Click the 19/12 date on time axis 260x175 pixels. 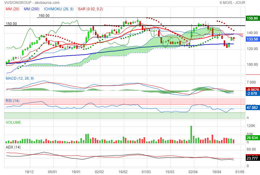pos(29,172)
